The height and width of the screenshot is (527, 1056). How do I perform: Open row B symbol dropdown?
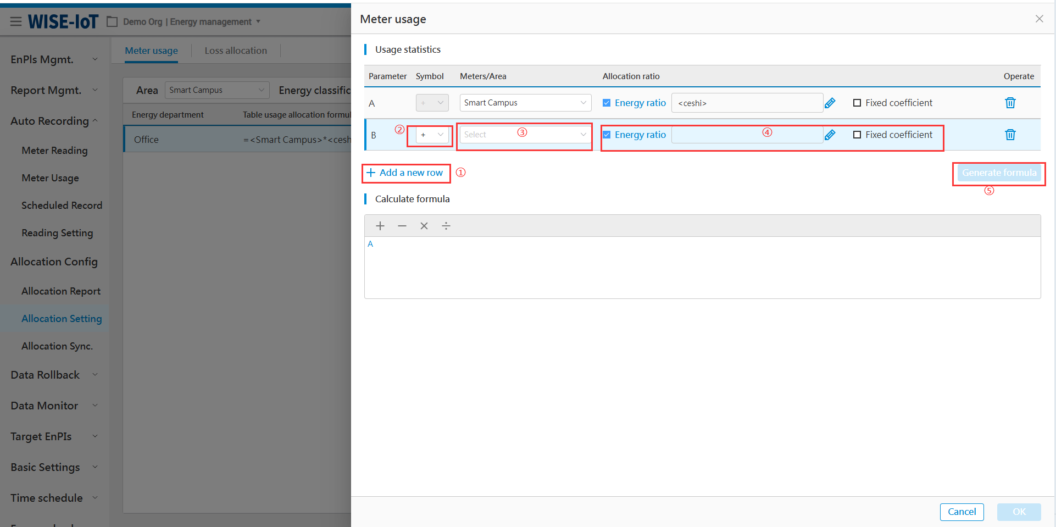click(x=432, y=135)
